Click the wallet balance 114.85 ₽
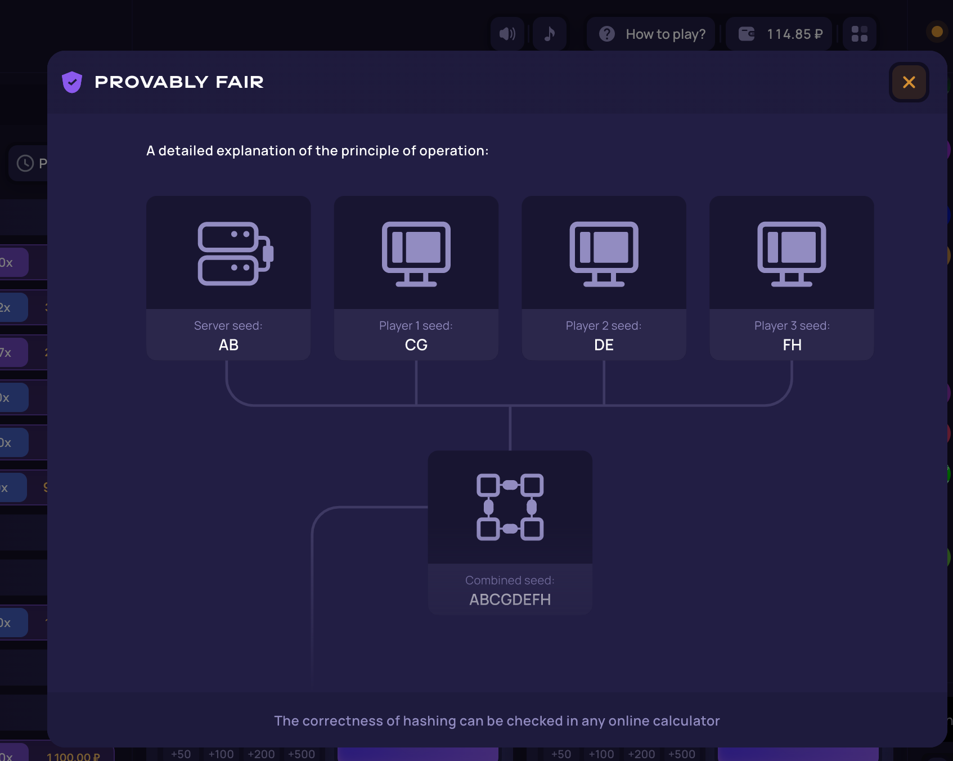 pyautogui.click(x=779, y=34)
